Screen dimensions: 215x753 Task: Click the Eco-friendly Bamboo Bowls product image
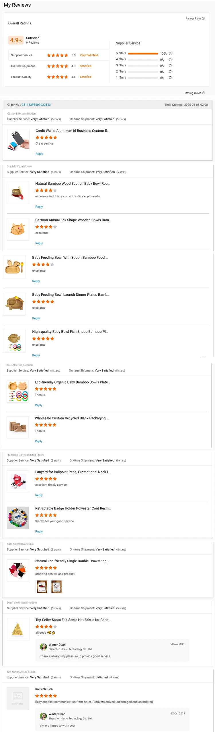coord(17,391)
